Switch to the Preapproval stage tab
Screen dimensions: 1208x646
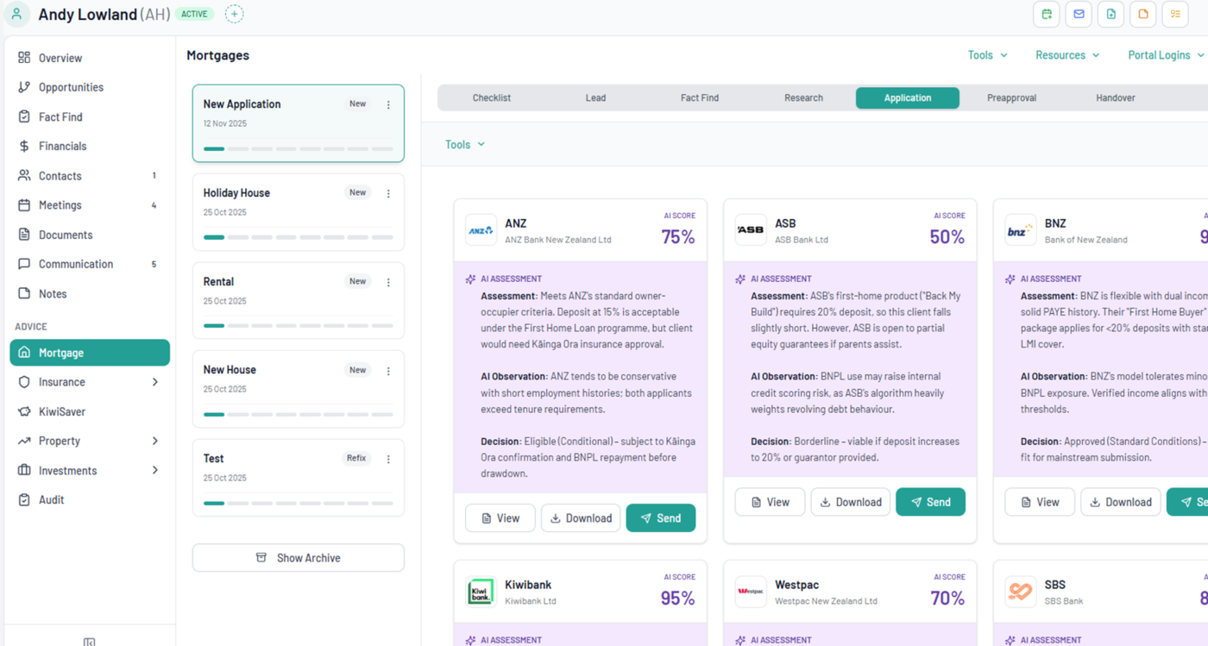tap(1011, 97)
